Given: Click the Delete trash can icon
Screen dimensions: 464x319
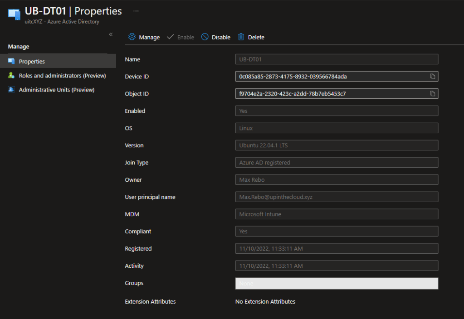Looking at the screenshot, I should coord(241,37).
